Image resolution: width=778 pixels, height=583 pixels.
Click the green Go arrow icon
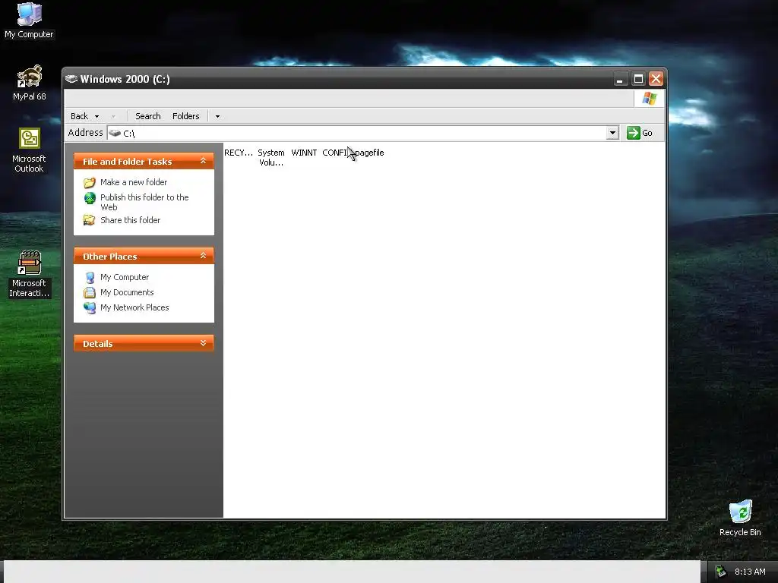point(633,133)
